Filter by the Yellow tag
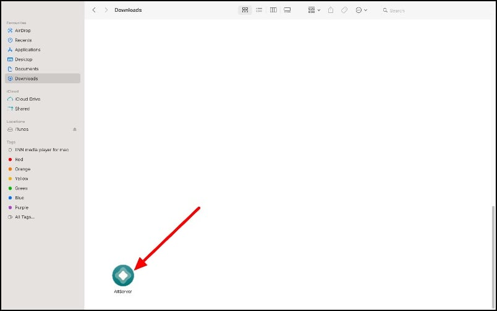The width and height of the screenshot is (497, 311). (x=43, y=178)
